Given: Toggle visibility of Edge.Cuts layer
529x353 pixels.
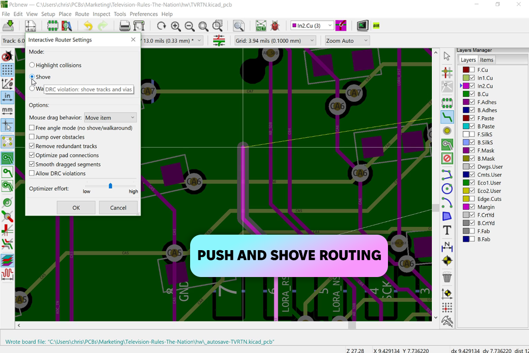Looking at the screenshot, I should (x=472, y=199).
